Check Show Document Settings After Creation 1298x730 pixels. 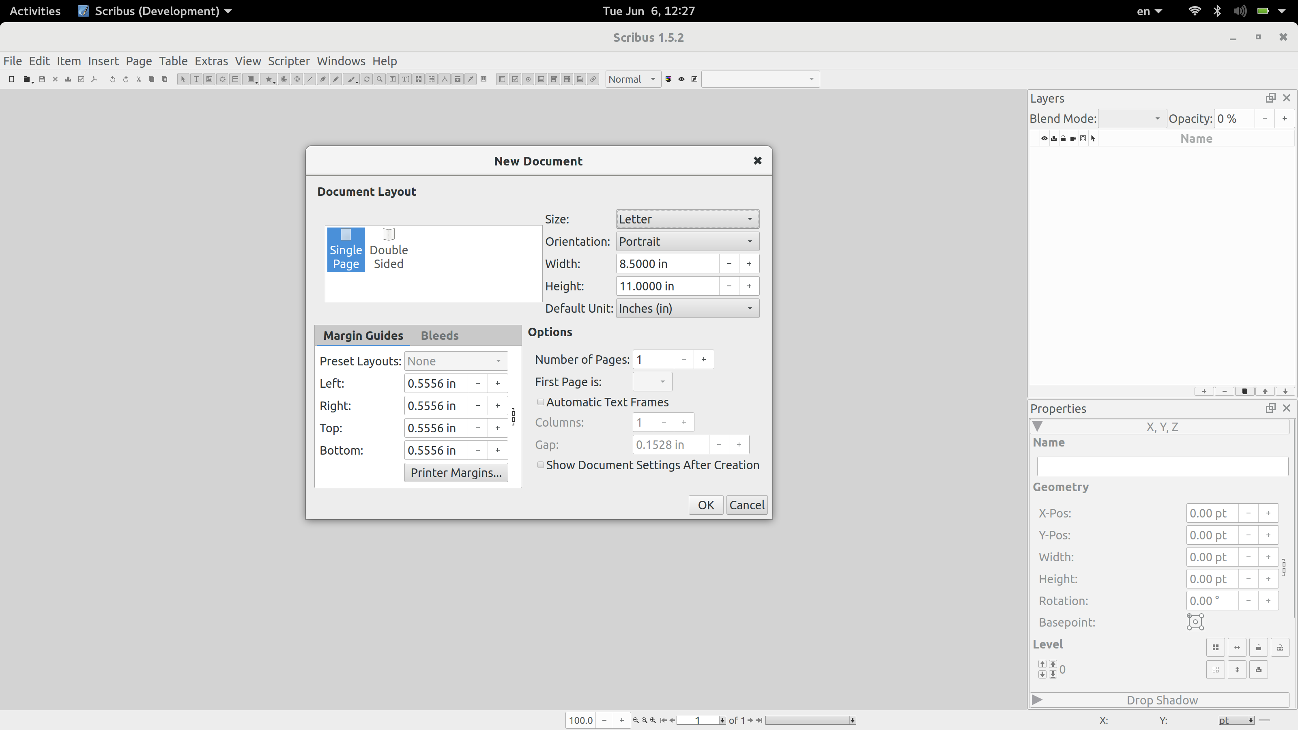(541, 465)
